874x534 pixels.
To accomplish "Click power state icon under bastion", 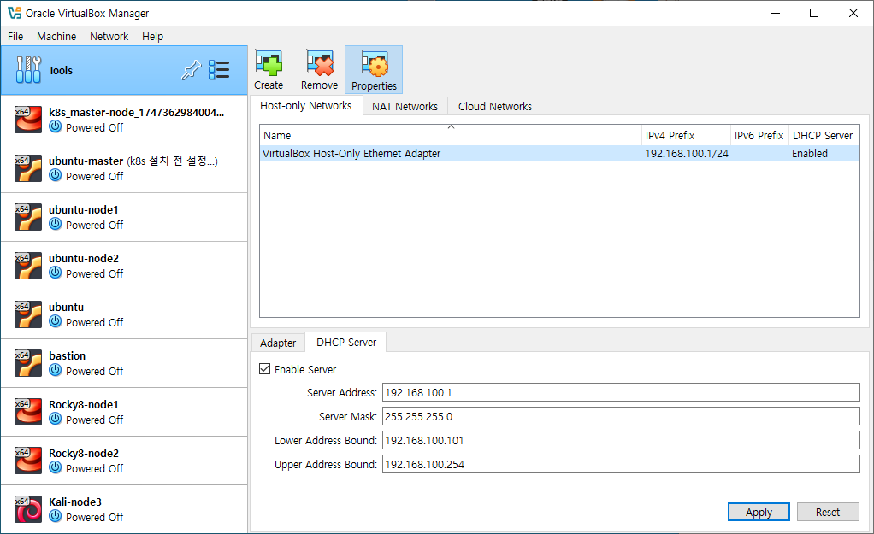I will tap(56, 370).
